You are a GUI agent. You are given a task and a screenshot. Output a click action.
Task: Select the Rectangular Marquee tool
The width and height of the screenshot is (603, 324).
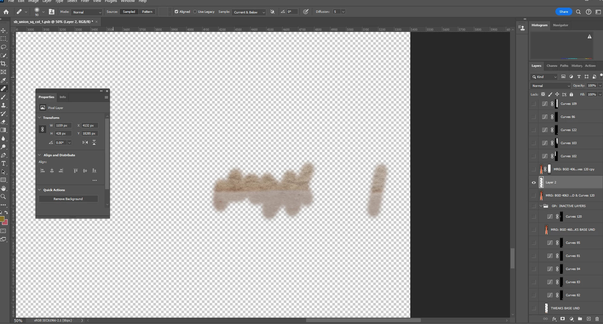coord(4,39)
